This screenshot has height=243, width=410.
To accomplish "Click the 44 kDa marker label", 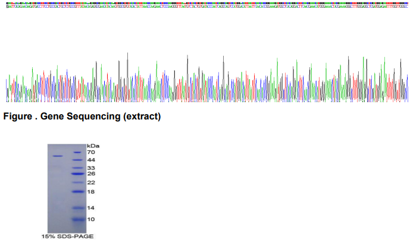I will pyautogui.click(x=91, y=160).
